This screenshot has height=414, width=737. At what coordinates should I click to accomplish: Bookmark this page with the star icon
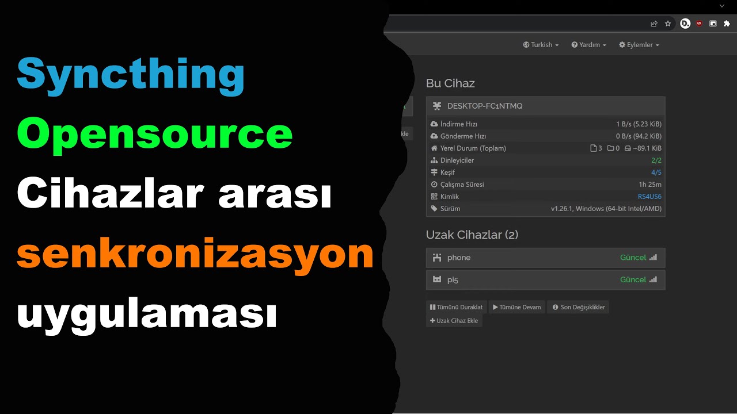[x=668, y=24]
